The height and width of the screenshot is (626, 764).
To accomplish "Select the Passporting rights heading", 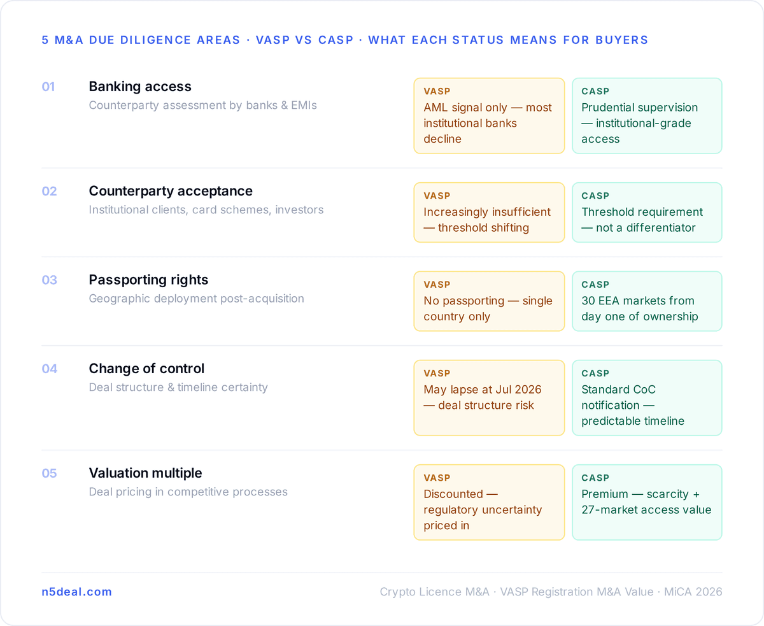I will point(148,280).
